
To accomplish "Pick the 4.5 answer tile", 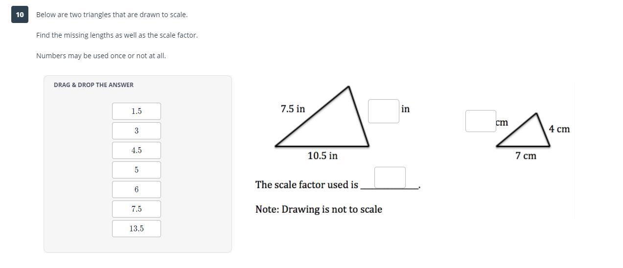I will (137, 151).
